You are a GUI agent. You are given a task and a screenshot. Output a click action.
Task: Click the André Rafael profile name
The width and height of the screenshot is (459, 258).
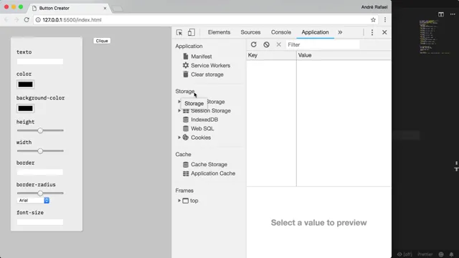click(x=374, y=7)
